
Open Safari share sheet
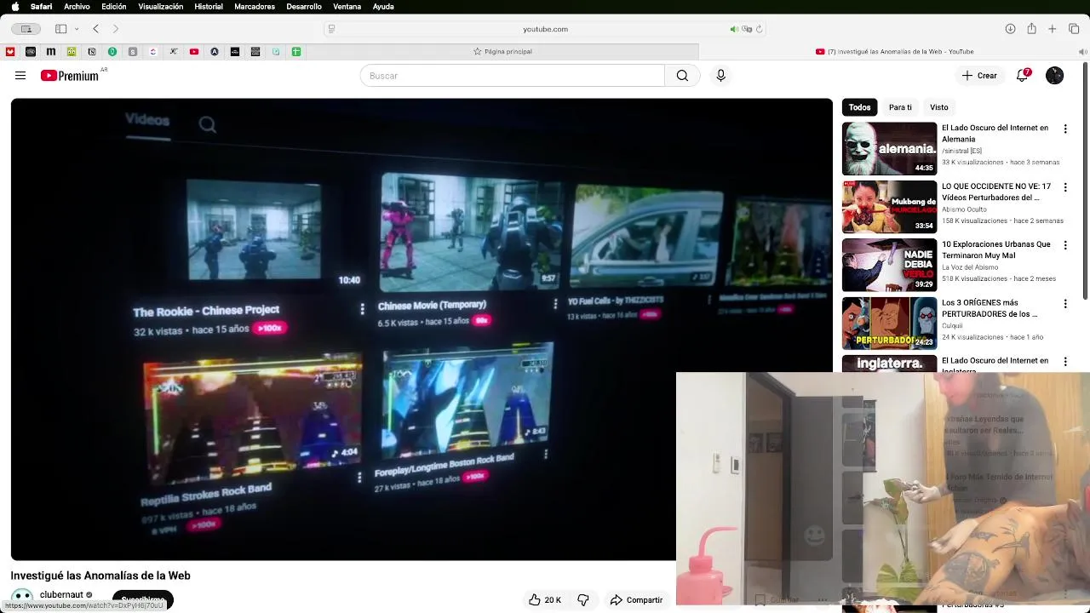[x=1031, y=29]
